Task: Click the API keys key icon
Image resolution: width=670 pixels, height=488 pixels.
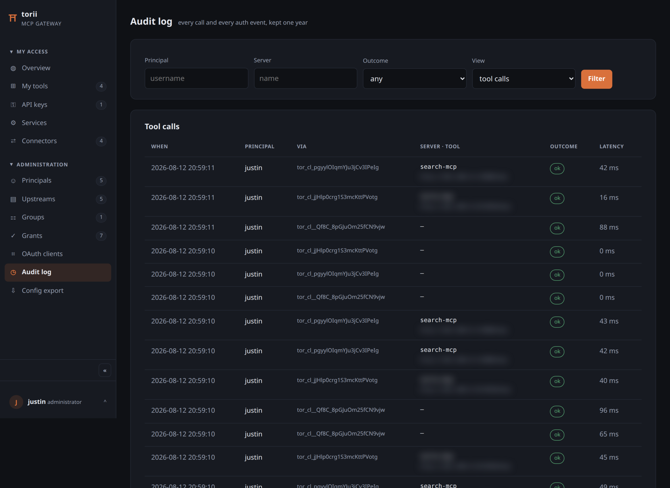Action: click(x=13, y=105)
